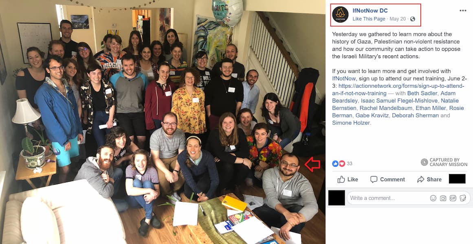Click the blue Like reaction icon
Image resolution: width=473 pixels, height=244 pixels.
pos(335,163)
